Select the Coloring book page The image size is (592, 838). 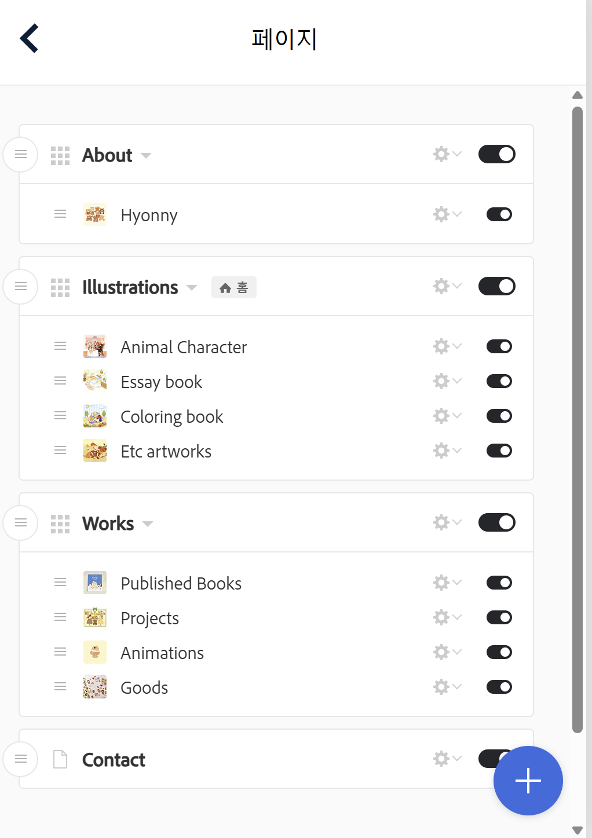coord(171,416)
